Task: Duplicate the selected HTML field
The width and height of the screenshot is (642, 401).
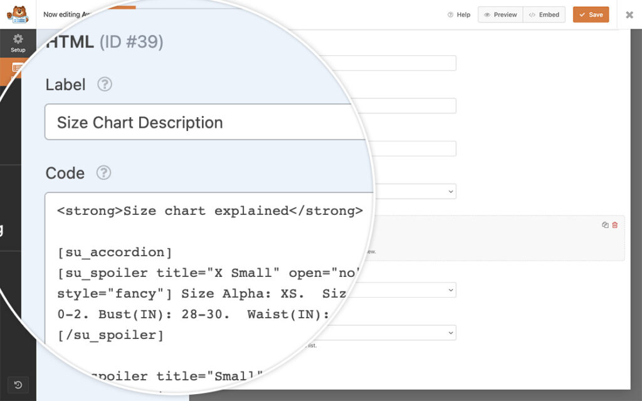Action: click(x=605, y=225)
